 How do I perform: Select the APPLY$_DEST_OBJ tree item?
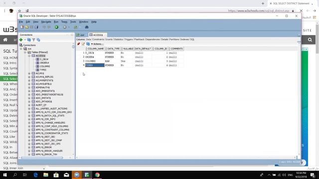click(x=45, y=137)
